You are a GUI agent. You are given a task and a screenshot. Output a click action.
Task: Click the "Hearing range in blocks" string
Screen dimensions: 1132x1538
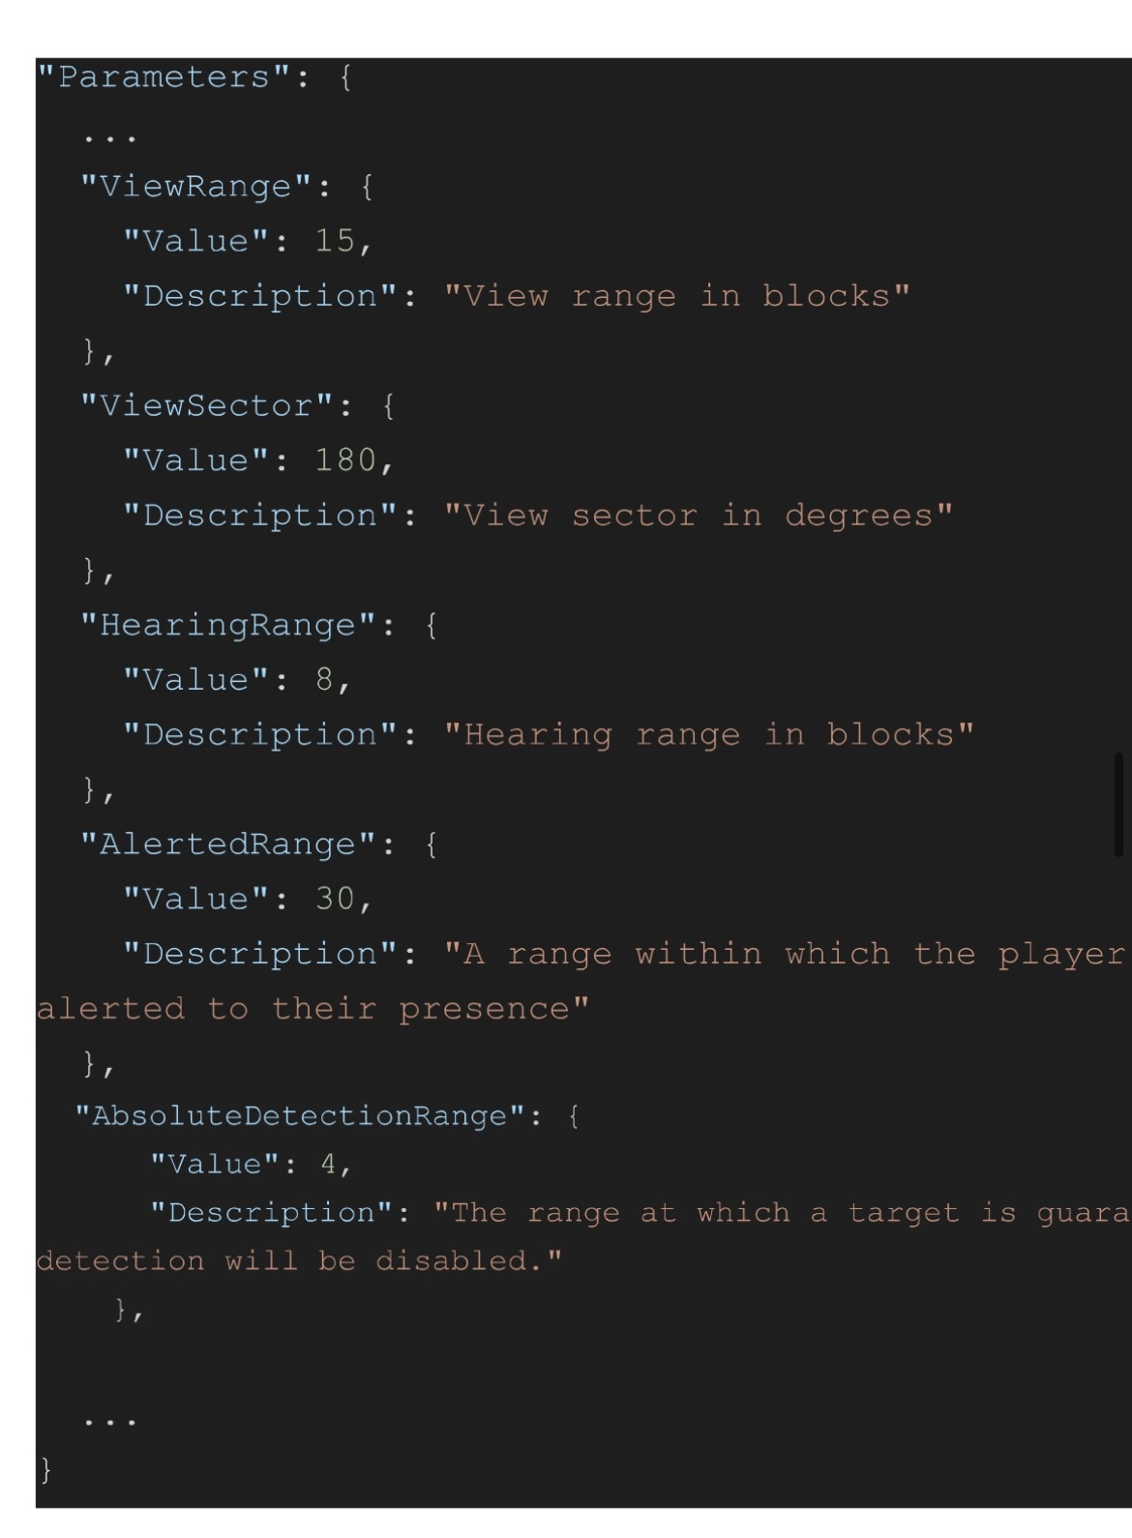click(708, 735)
